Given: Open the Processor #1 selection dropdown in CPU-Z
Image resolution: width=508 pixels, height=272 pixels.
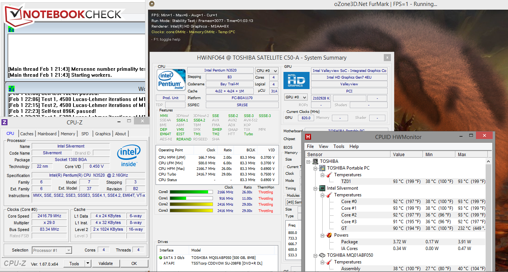Looking at the screenshot, I should (52, 250).
